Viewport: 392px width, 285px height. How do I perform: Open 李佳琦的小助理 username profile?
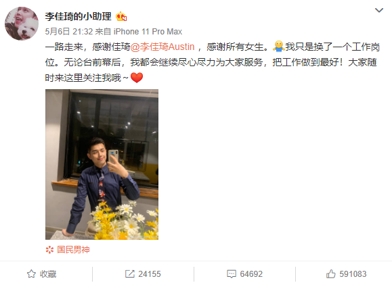[x=79, y=16]
